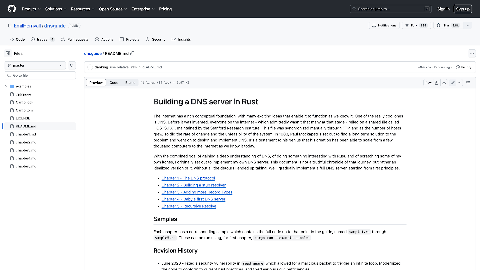
Task: Open the dnsguide repository link
Action: coord(55,26)
